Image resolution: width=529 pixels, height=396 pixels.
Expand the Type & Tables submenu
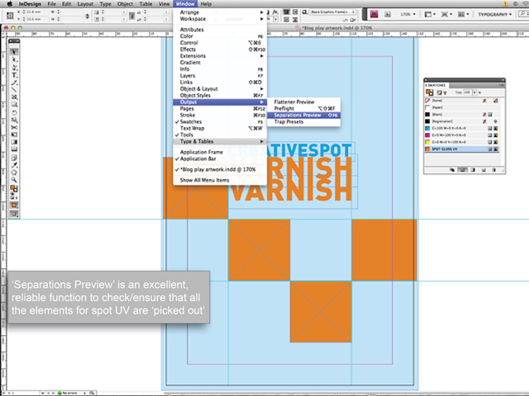click(220, 141)
